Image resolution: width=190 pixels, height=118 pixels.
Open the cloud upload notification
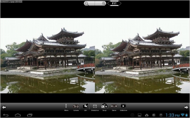[x=147, y=115]
